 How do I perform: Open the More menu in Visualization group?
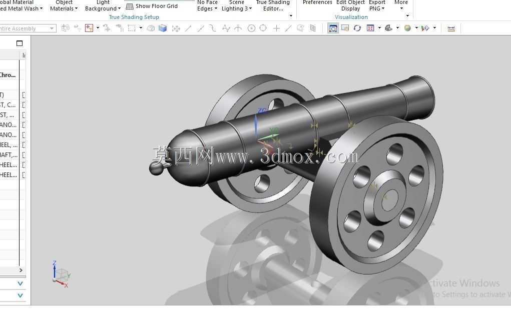coord(401,4)
